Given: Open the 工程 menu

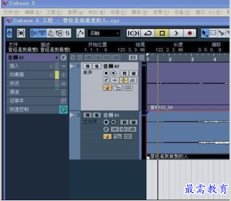Looking at the screenshot, I should coord(54,12).
